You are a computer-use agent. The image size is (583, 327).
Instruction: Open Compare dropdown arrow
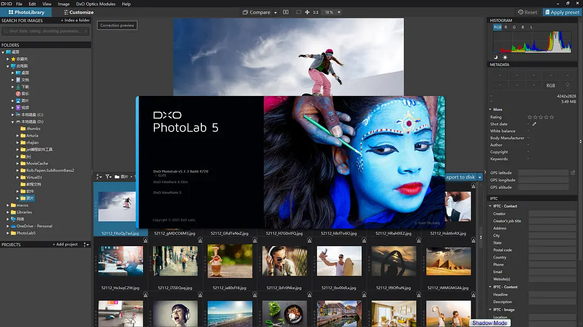[275, 12]
